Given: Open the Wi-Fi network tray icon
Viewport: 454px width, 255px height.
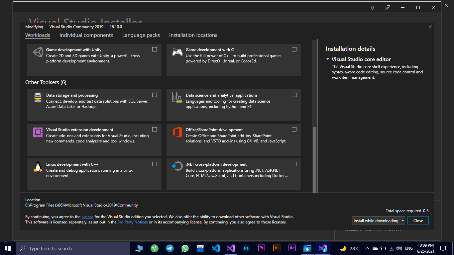Looking at the screenshot, I should [x=392, y=248].
